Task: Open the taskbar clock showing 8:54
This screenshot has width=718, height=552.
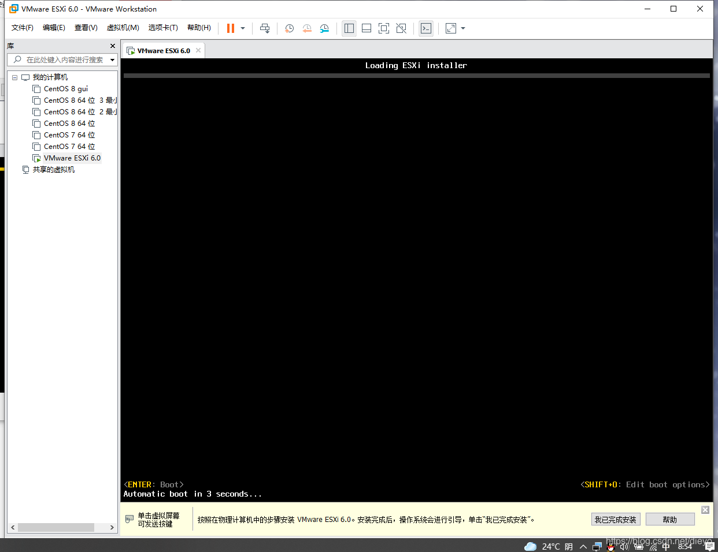Action: click(x=685, y=546)
